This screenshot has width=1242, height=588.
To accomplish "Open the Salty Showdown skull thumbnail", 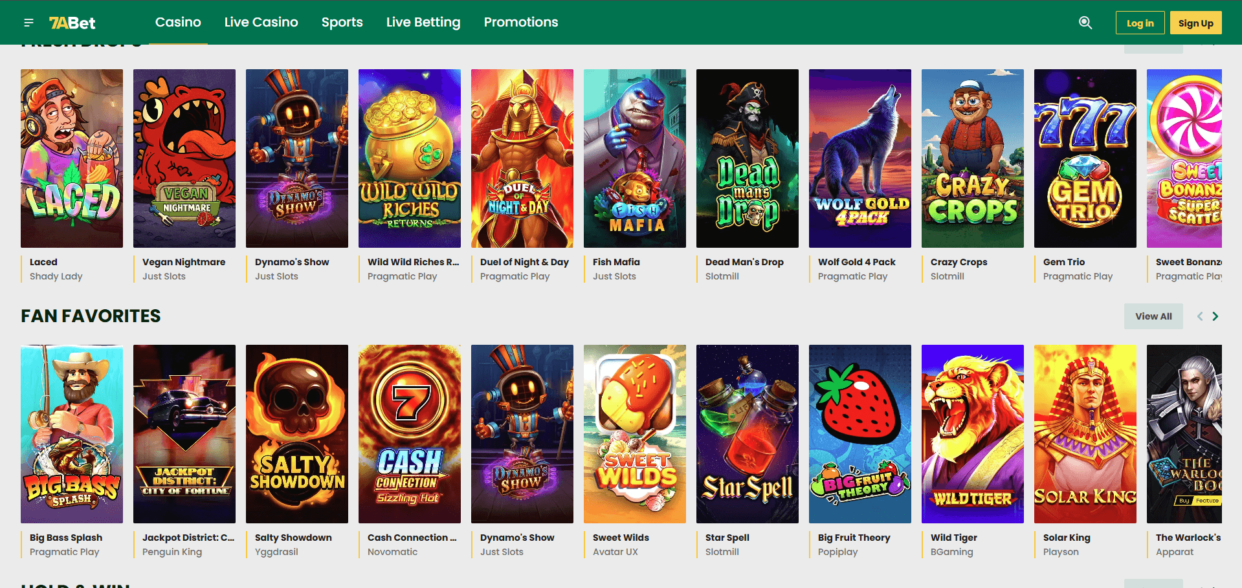I will tap(297, 434).
